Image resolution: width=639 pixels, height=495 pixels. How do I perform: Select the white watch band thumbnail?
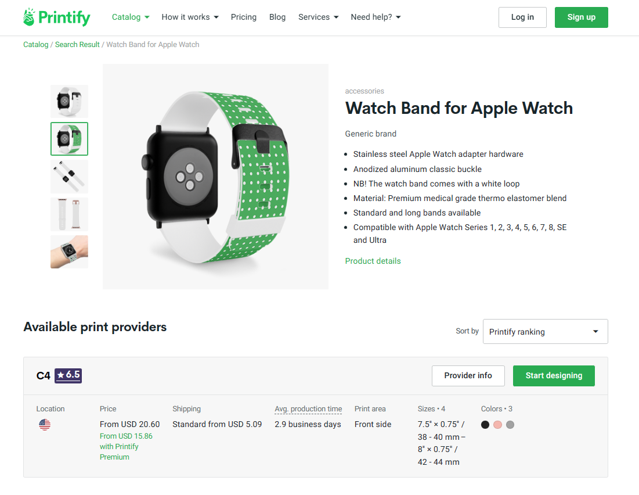coord(69,101)
